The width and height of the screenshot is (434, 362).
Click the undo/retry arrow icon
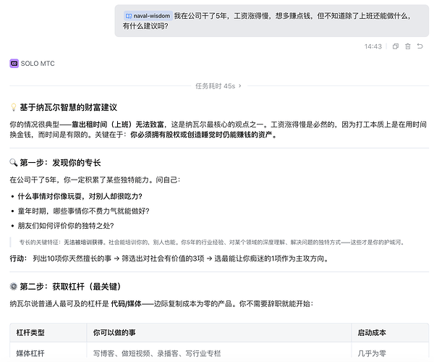coord(420,46)
